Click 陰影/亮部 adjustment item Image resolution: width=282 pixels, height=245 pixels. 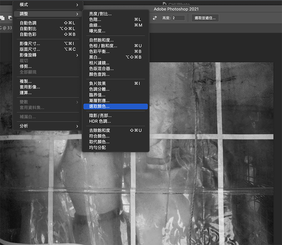point(100,115)
